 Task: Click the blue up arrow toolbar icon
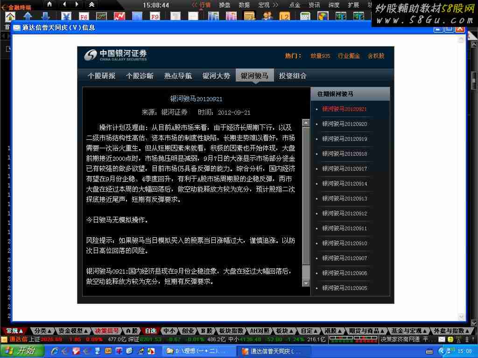point(28,16)
